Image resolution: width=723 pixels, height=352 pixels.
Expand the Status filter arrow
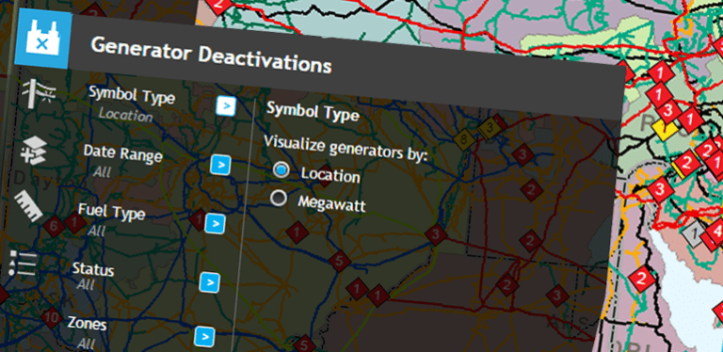click(x=209, y=282)
